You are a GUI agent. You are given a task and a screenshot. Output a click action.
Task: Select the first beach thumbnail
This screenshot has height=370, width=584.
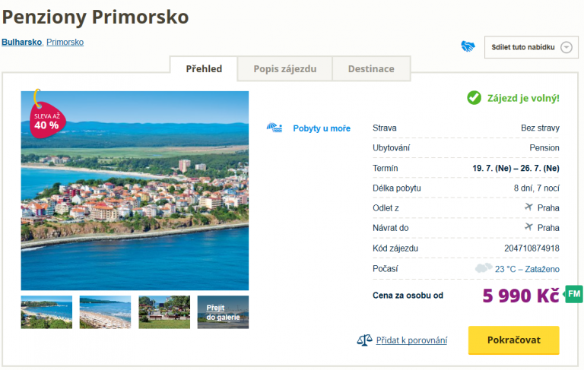(x=46, y=312)
